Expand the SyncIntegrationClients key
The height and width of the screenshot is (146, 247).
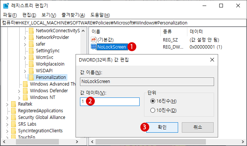(x=7, y=131)
